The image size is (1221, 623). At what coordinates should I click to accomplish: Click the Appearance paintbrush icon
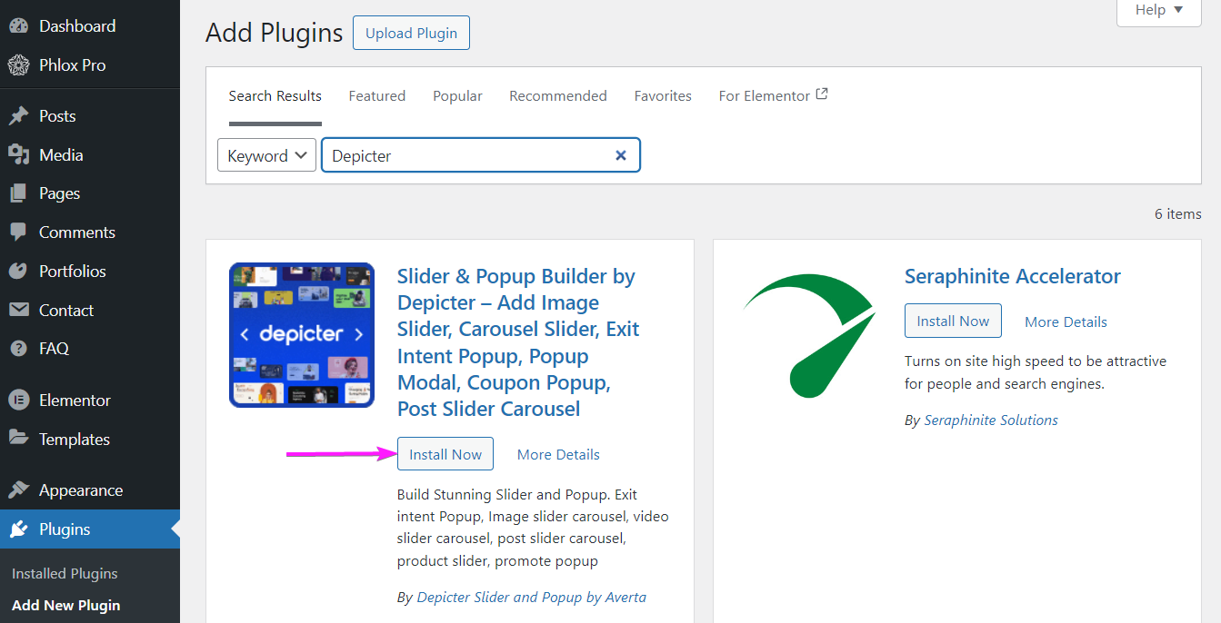point(18,490)
